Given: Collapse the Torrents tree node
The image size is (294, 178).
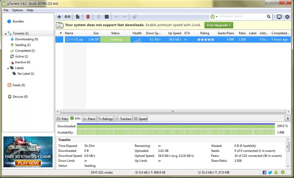Looking at the screenshot, I should tap(5, 33).
